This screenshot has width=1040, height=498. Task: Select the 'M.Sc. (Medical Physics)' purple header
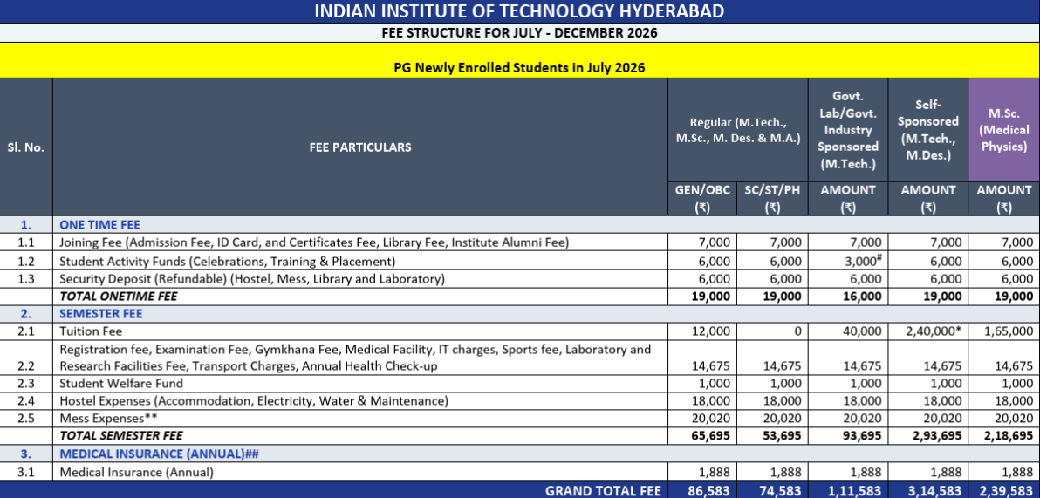(1004, 131)
